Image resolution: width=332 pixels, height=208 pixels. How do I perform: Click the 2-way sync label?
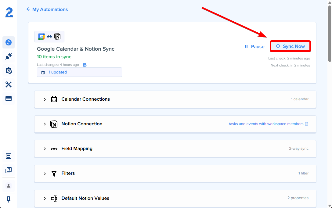299,149
